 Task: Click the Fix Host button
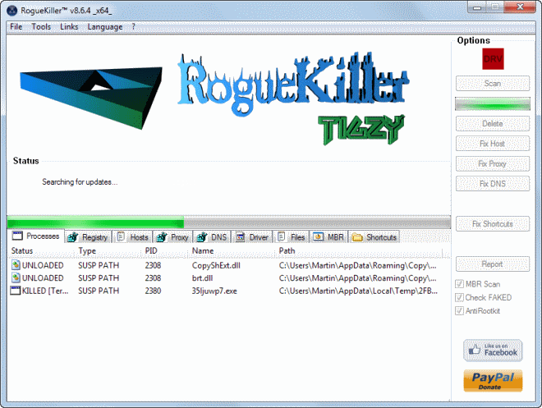tap(493, 144)
